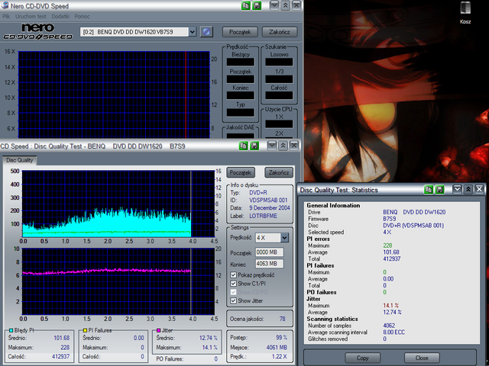The width and height of the screenshot is (489, 366).
Task: Click Jitter Maximum 14.1 % in Statistics
Action: (390, 306)
